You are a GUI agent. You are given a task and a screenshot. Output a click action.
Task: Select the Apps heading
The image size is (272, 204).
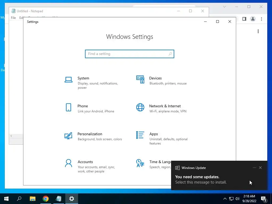tap(154, 134)
